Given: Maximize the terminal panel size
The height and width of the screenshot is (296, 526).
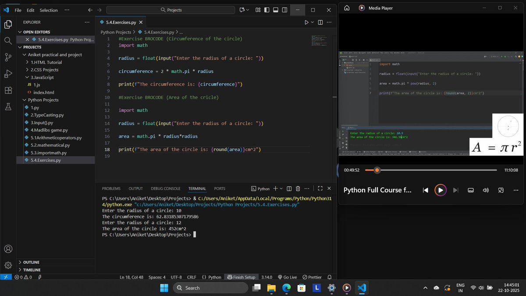Looking at the screenshot, I should [x=320, y=189].
